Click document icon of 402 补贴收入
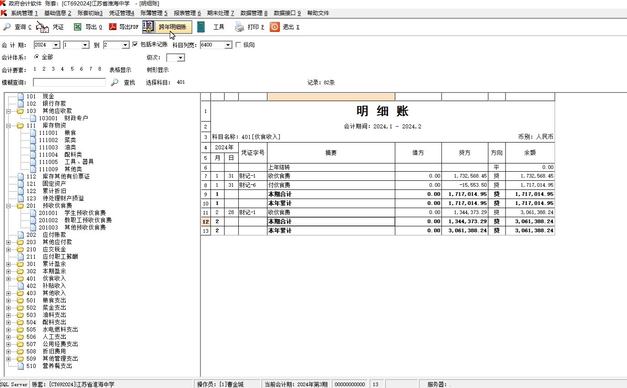Viewport: 627px width, 388px height. 21,286
